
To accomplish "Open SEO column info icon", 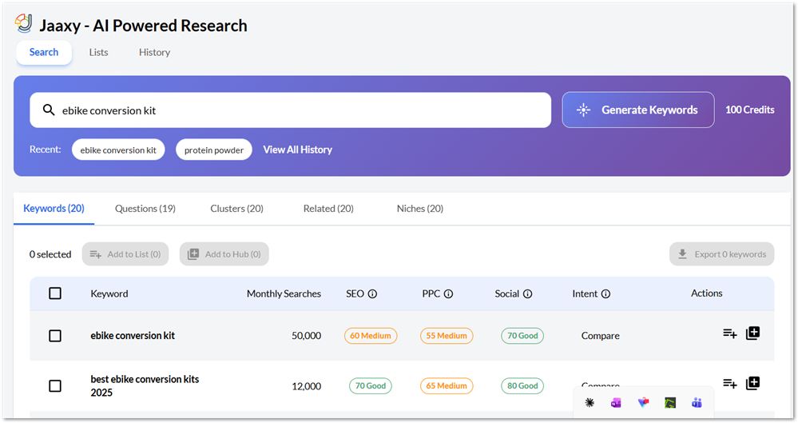I will (x=372, y=293).
